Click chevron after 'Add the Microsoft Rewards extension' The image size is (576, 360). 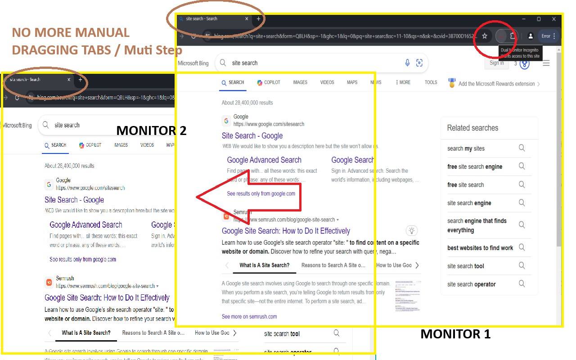[539, 84]
